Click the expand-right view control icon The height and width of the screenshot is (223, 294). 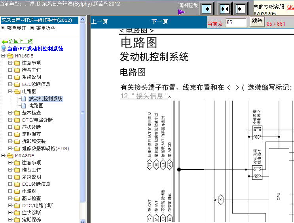coord(207,9)
